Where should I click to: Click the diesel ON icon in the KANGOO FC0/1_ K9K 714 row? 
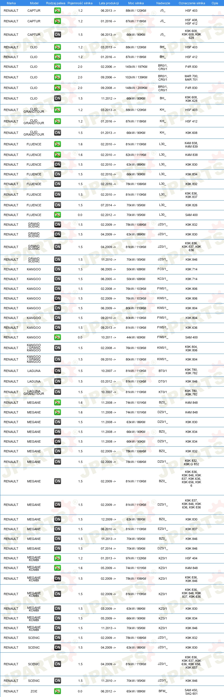(x=57, y=269)
